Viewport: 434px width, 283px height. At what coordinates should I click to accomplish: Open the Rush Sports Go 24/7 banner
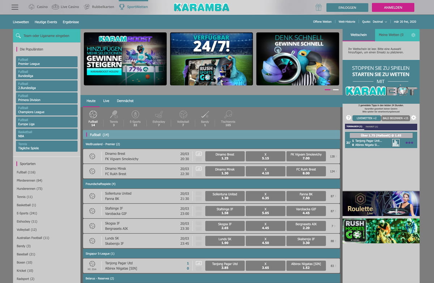coord(211,59)
